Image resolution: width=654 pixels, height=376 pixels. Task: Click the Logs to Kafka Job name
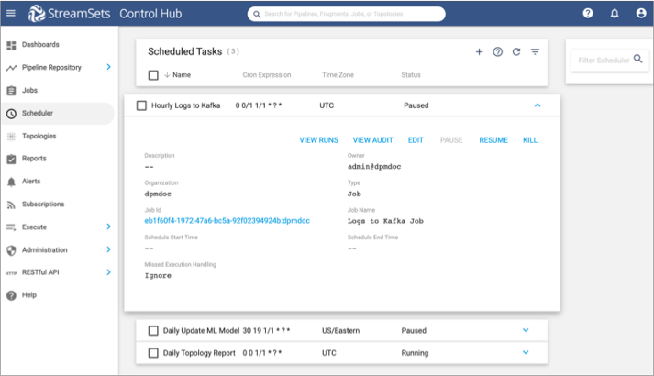pyautogui.click(x=385, y=221)
